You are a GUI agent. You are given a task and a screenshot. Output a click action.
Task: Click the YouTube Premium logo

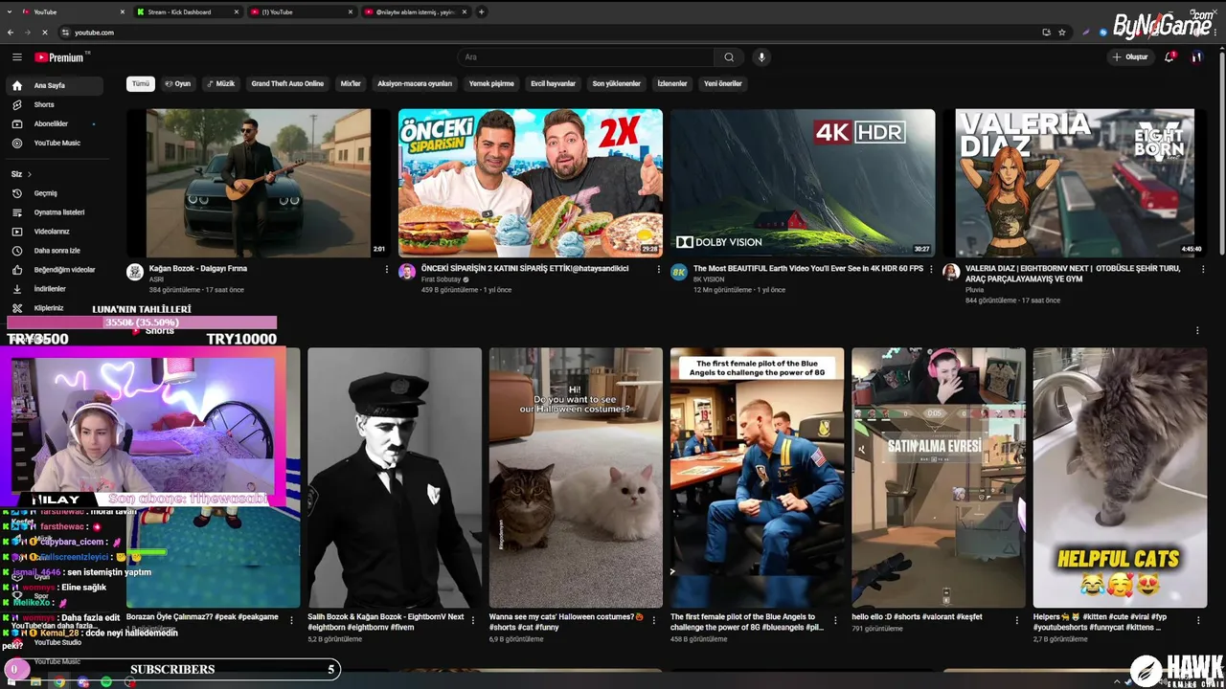click(59, 57)
